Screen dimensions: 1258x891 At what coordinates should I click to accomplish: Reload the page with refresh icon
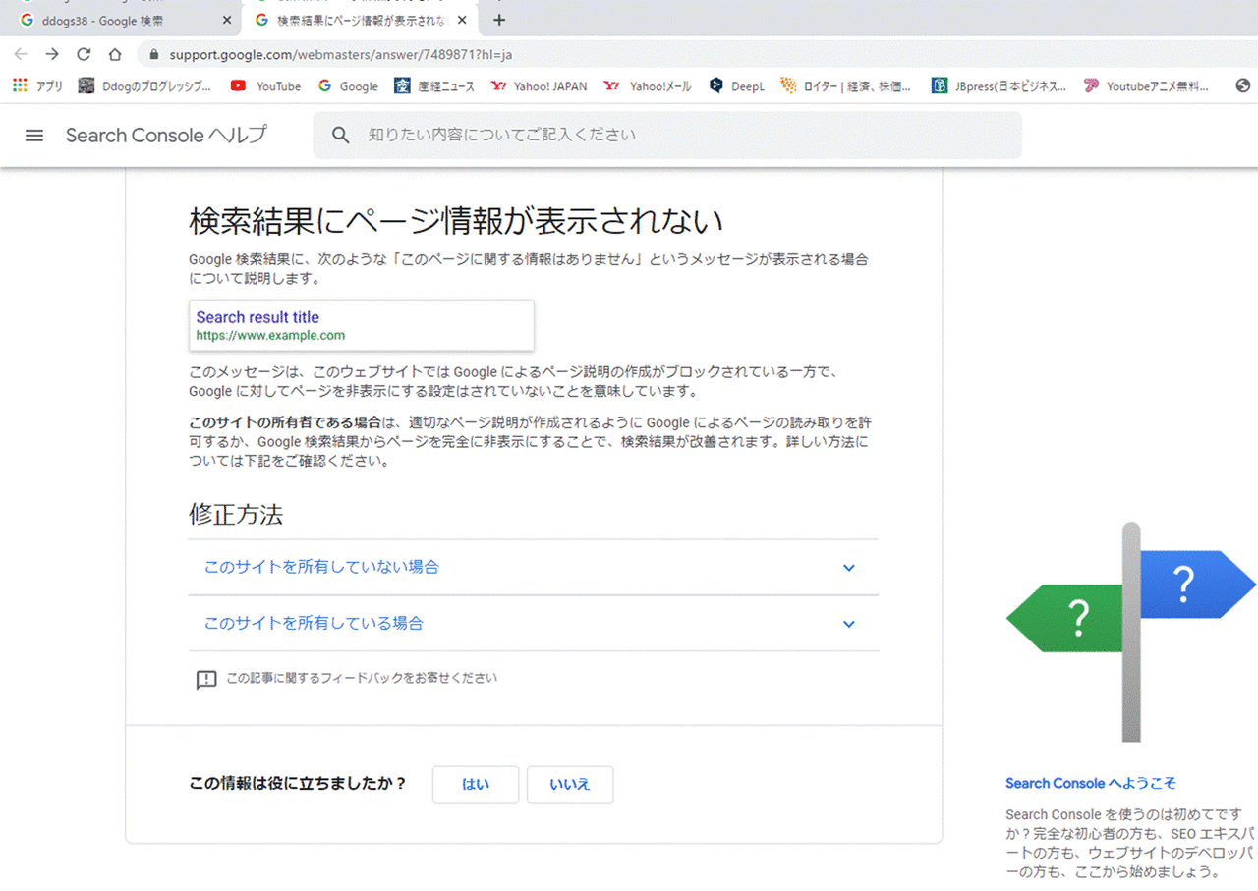(x=84, y=55)
